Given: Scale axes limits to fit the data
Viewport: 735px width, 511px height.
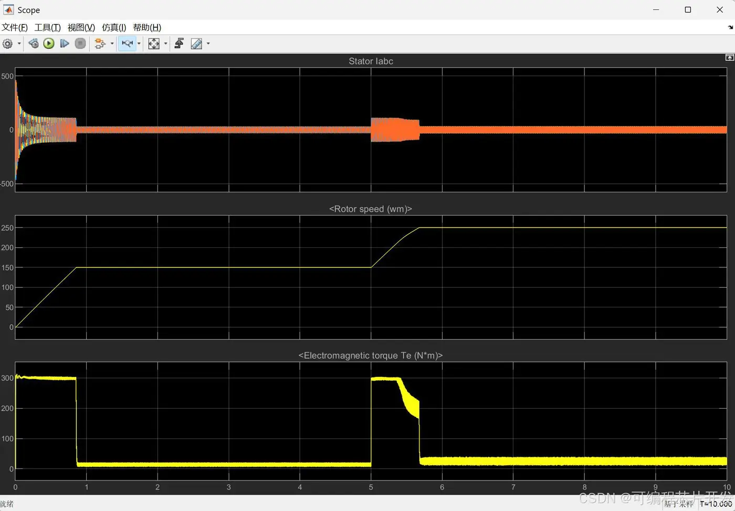Looking at the screenshot, I should (154, 44).
